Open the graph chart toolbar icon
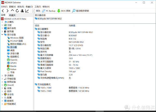The width and height of the screenshot is (156, 112). pyautogui.click(x=27, y=11)
